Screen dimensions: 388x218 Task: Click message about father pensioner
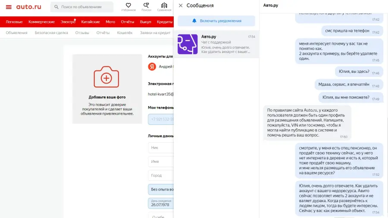[x=339, y=161]
